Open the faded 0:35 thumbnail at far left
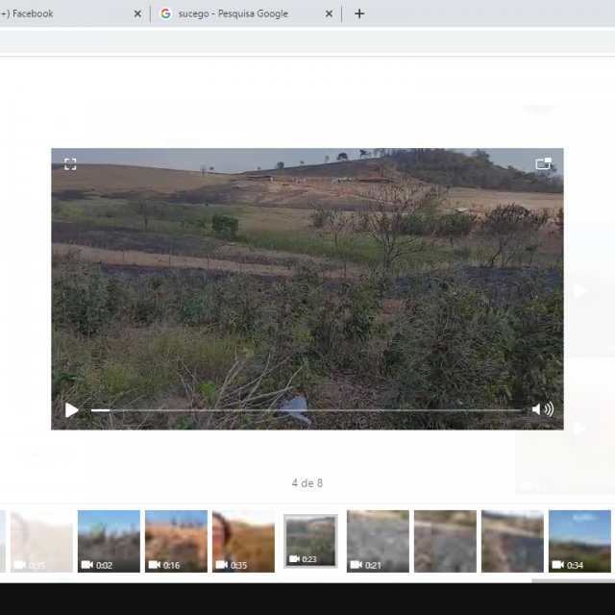Image resolution: width=615 pixels, height=615 pixels. [41, 541]
